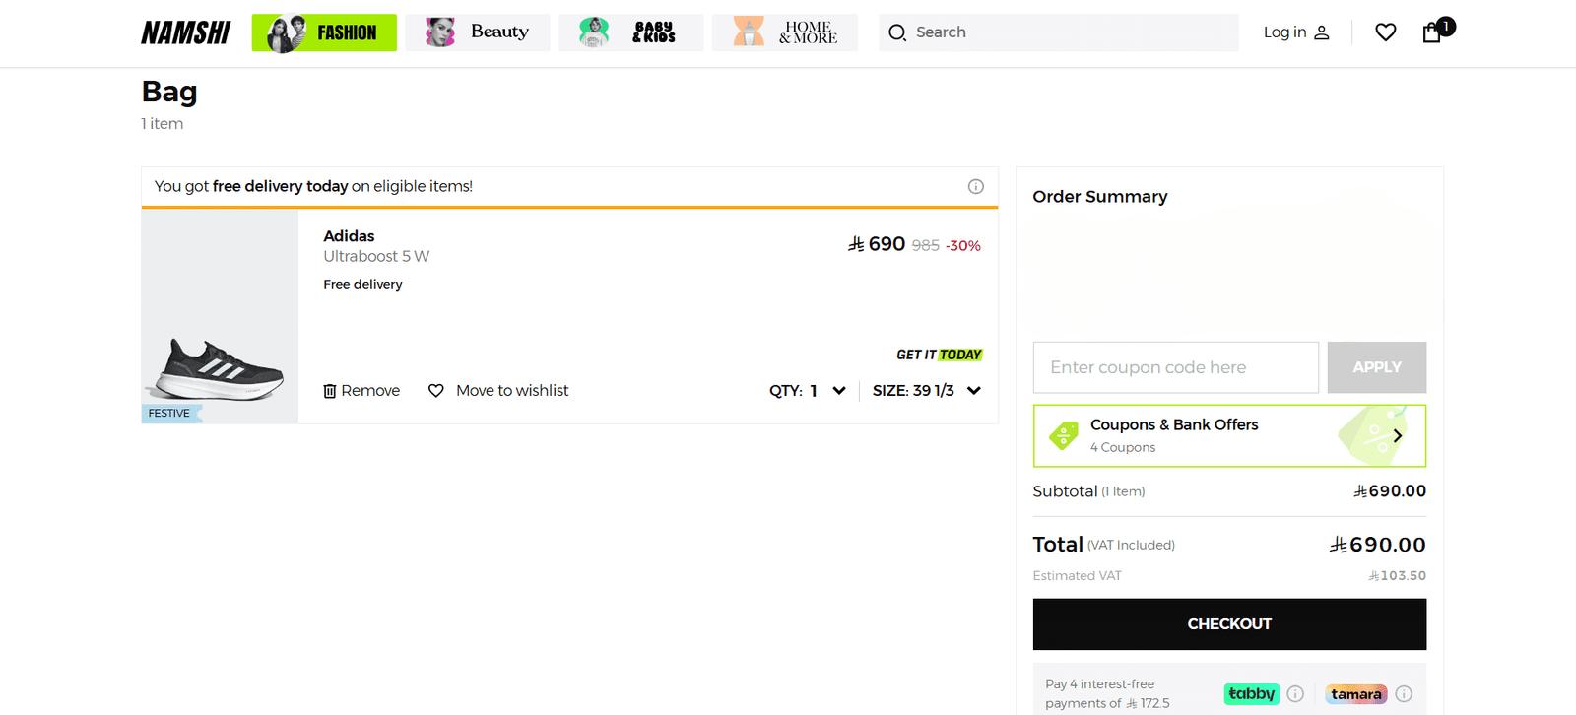Click the coupon code input field
This screenshot has width=1576, height=715.
coord(1175,367)
